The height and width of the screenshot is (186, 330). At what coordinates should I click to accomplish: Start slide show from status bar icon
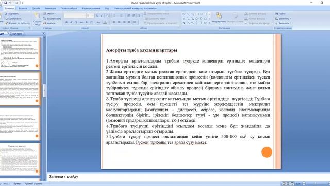(292, 184)
